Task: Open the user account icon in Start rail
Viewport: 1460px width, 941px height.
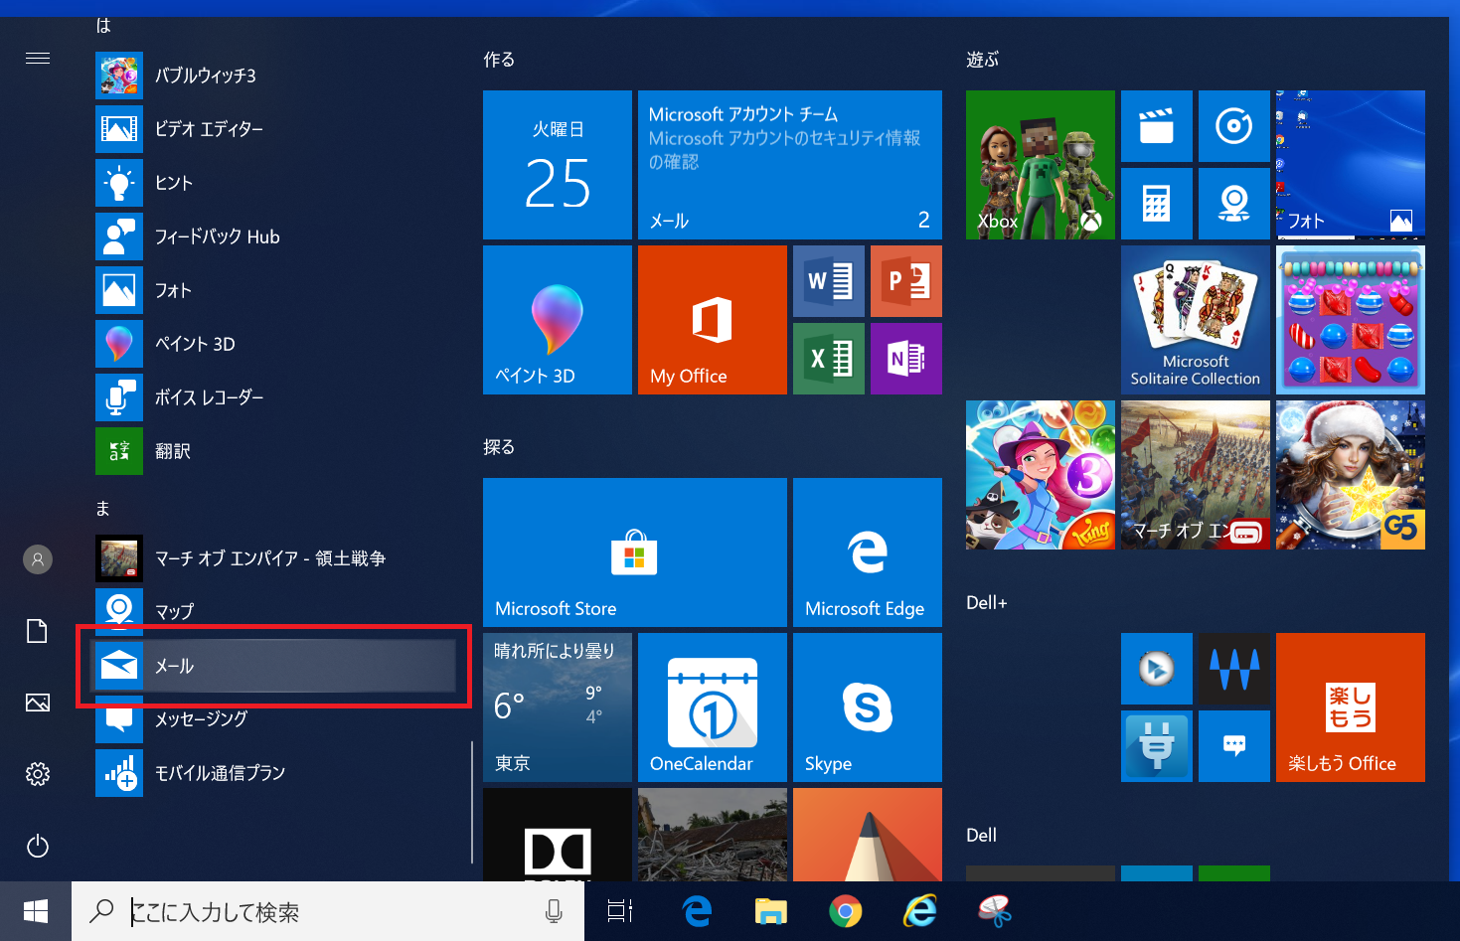Action: click(x=38, y=559)
